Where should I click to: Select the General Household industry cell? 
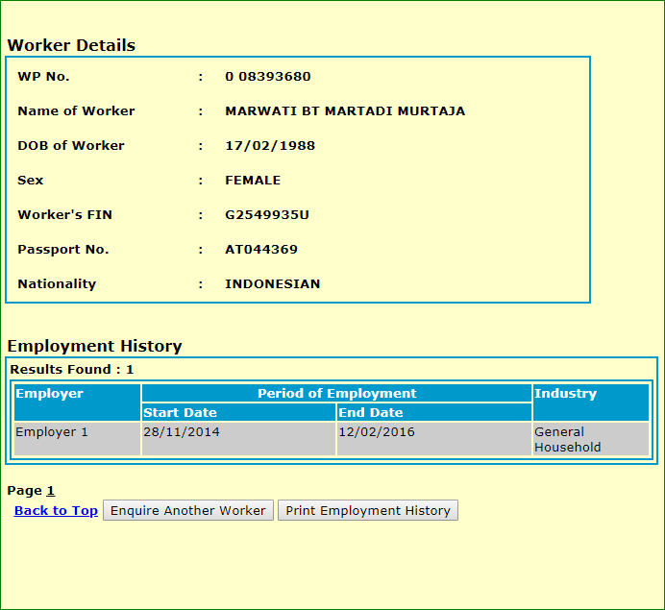click(567, 440)
